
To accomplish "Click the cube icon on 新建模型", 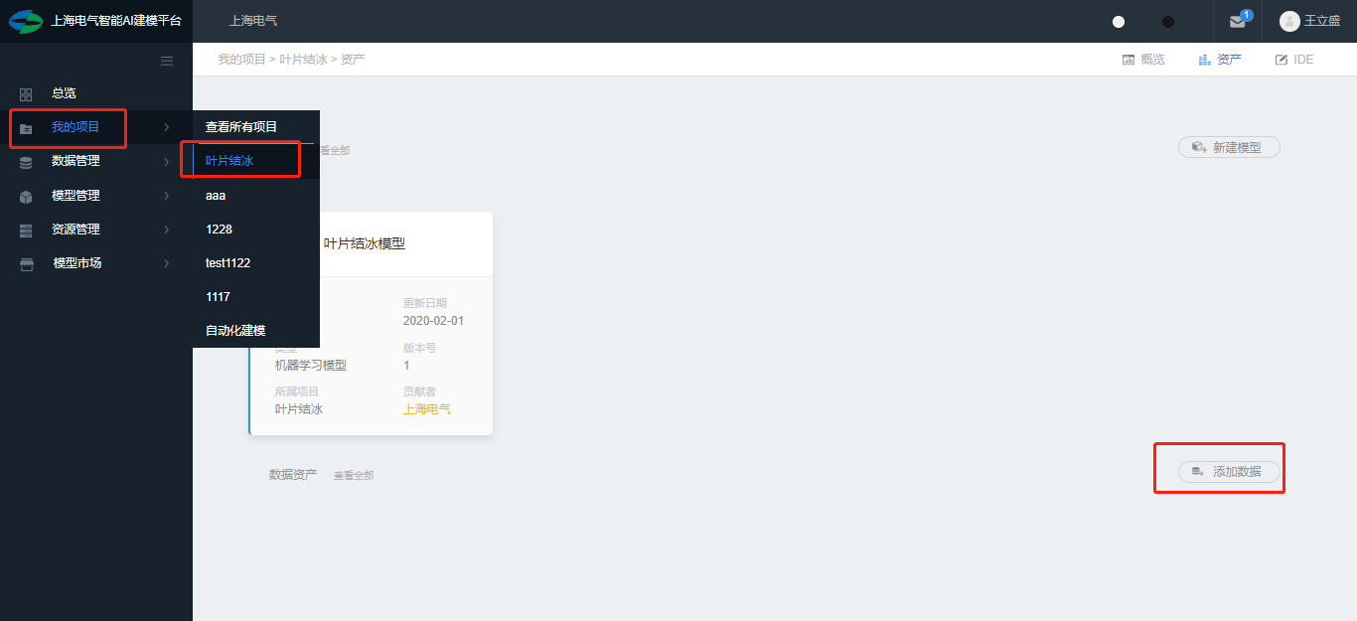I will (1199, 147).
